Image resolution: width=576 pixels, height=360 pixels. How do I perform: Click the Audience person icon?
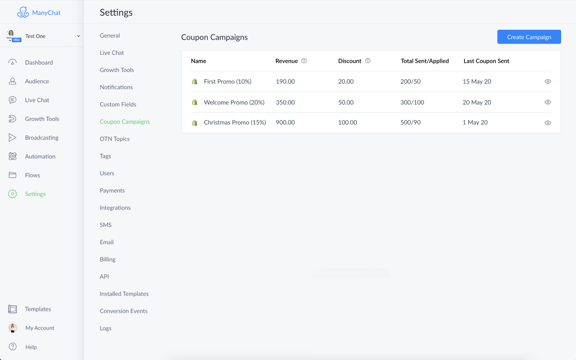[x=13, y=81]
